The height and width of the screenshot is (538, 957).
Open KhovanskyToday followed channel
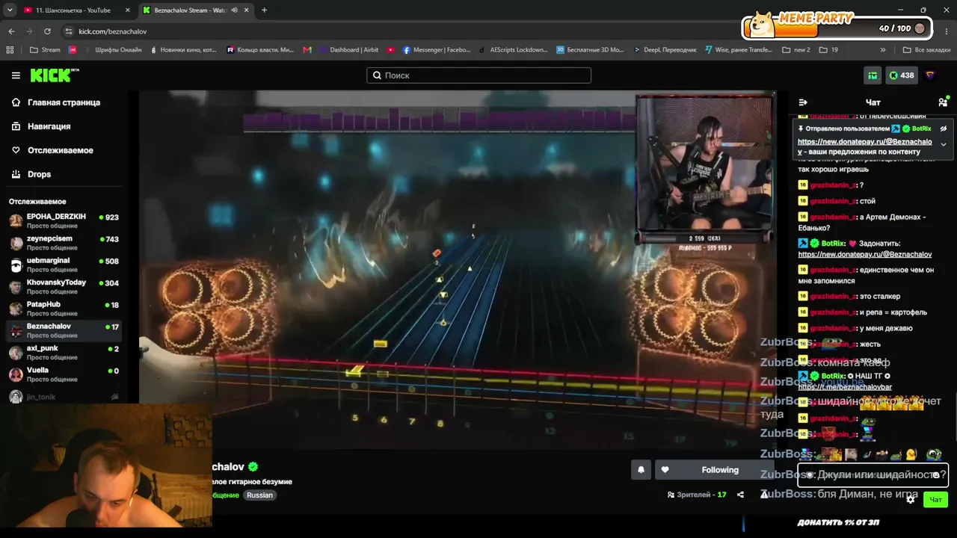(64, 286)
